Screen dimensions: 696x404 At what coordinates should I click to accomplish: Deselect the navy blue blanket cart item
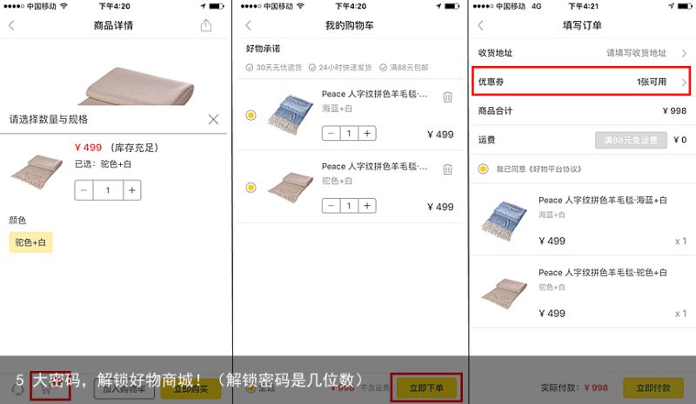point(251,116)
